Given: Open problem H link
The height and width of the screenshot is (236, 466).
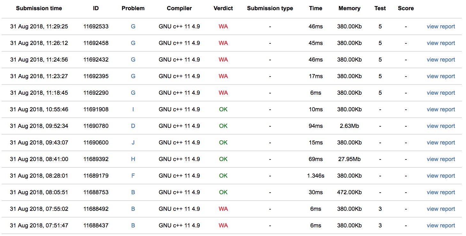Looking at the screenshot, I should 133,159.
